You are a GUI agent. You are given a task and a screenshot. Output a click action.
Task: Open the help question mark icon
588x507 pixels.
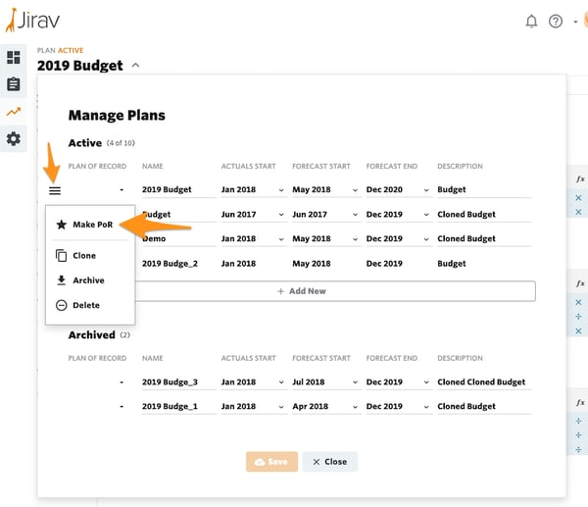(x=556, y=22)
